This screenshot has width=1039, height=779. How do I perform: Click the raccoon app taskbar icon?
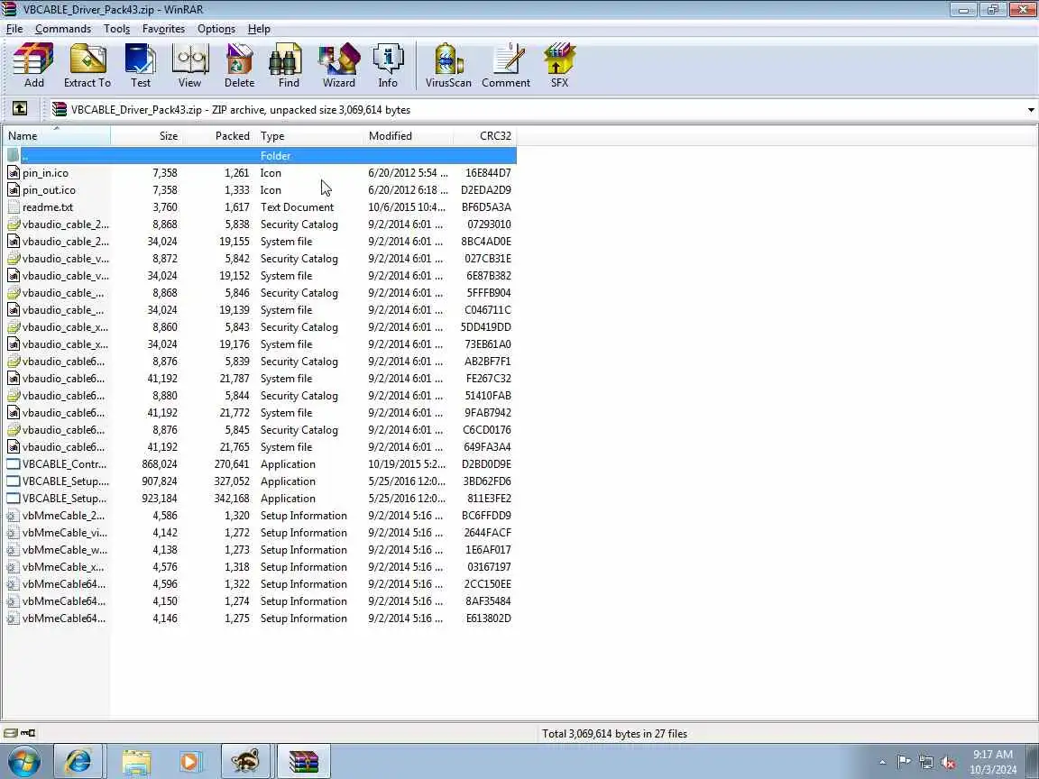click(x=246, y=761)
